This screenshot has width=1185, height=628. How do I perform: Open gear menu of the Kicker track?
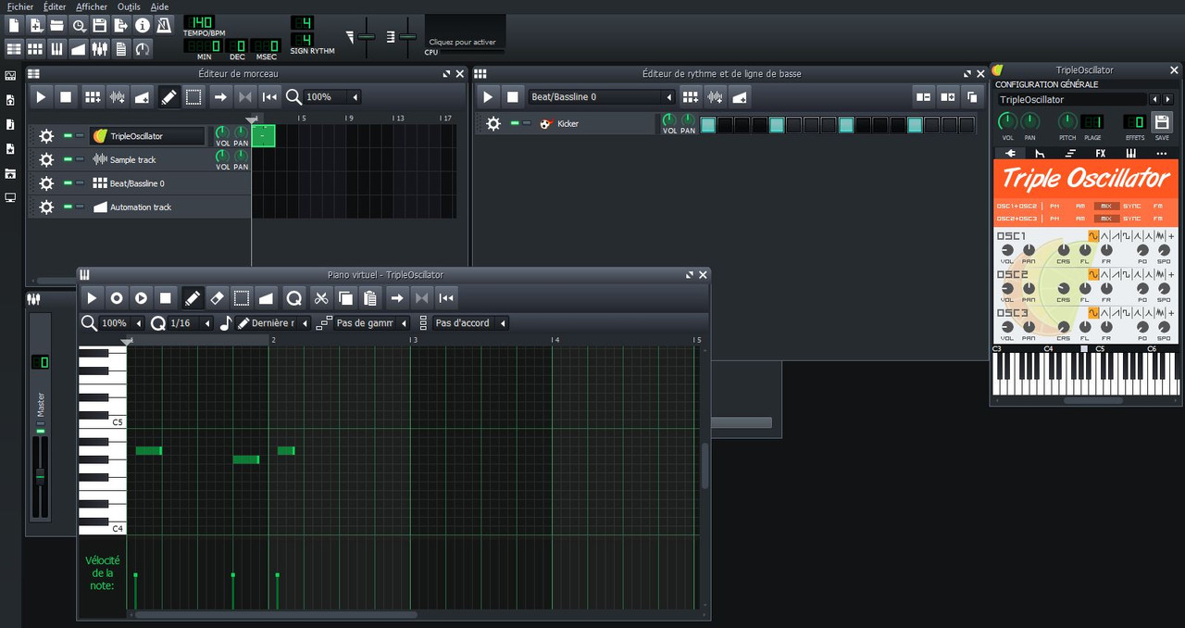coord(493,123)
